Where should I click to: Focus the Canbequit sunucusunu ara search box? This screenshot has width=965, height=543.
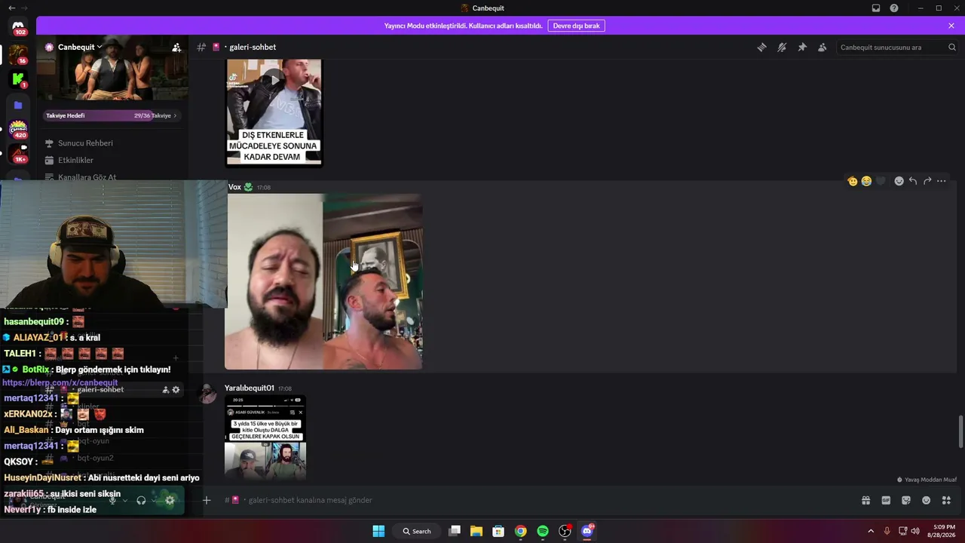897,47
